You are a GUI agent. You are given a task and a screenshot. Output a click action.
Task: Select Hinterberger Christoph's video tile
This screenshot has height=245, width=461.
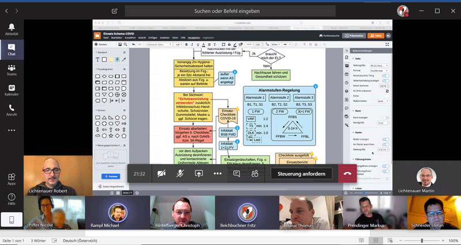pyautogui.click(x=182, y=213)
